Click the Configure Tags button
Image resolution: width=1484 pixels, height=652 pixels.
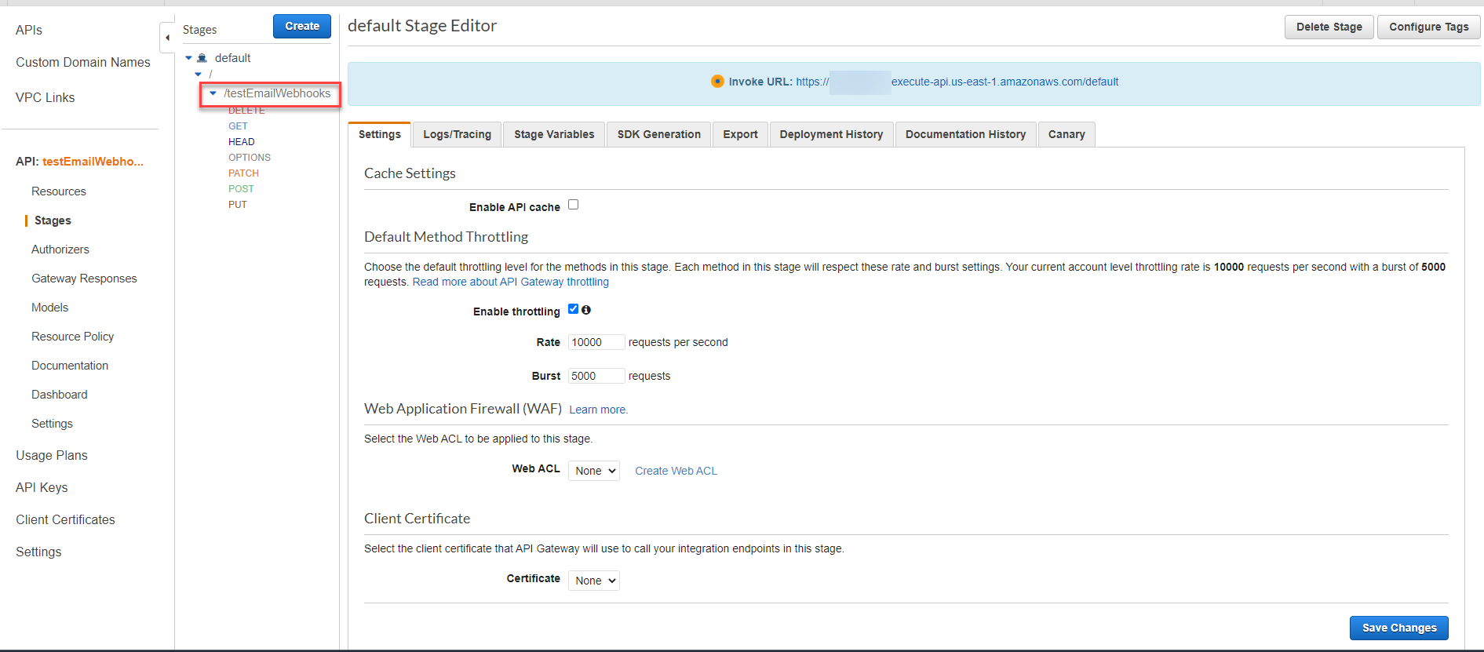coord(1429,27)
